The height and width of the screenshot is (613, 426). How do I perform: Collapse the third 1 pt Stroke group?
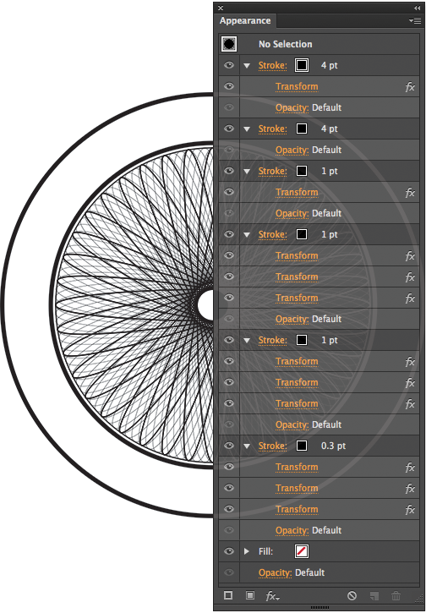click(x=247, y=341)
